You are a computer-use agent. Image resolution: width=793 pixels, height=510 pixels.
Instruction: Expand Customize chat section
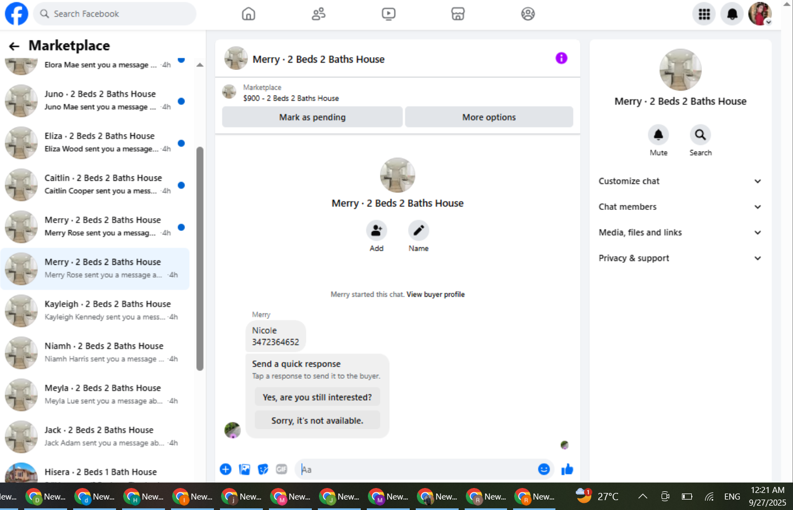pos(680,181)
